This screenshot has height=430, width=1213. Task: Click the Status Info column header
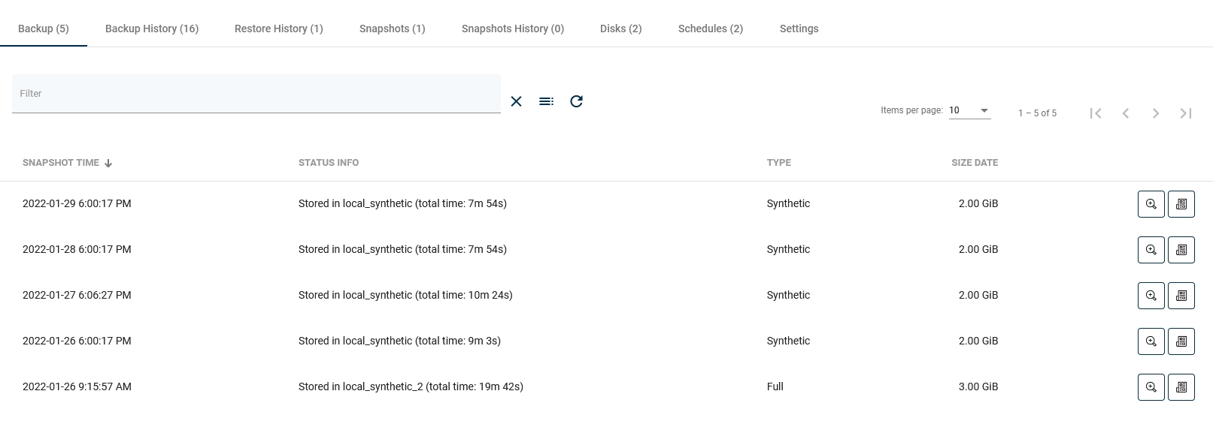tap(329, 163)
